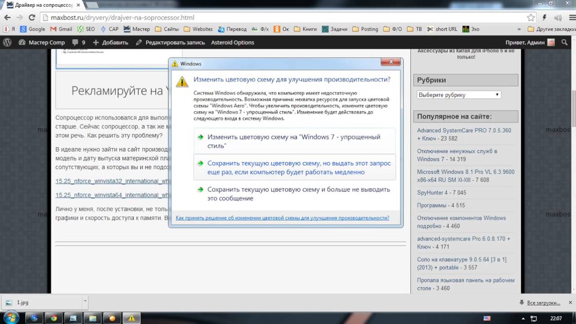The width and height of the screenshot is (576, 324).
Task: Open the Сайты bookmarks folder
Action: coord(166,29)
